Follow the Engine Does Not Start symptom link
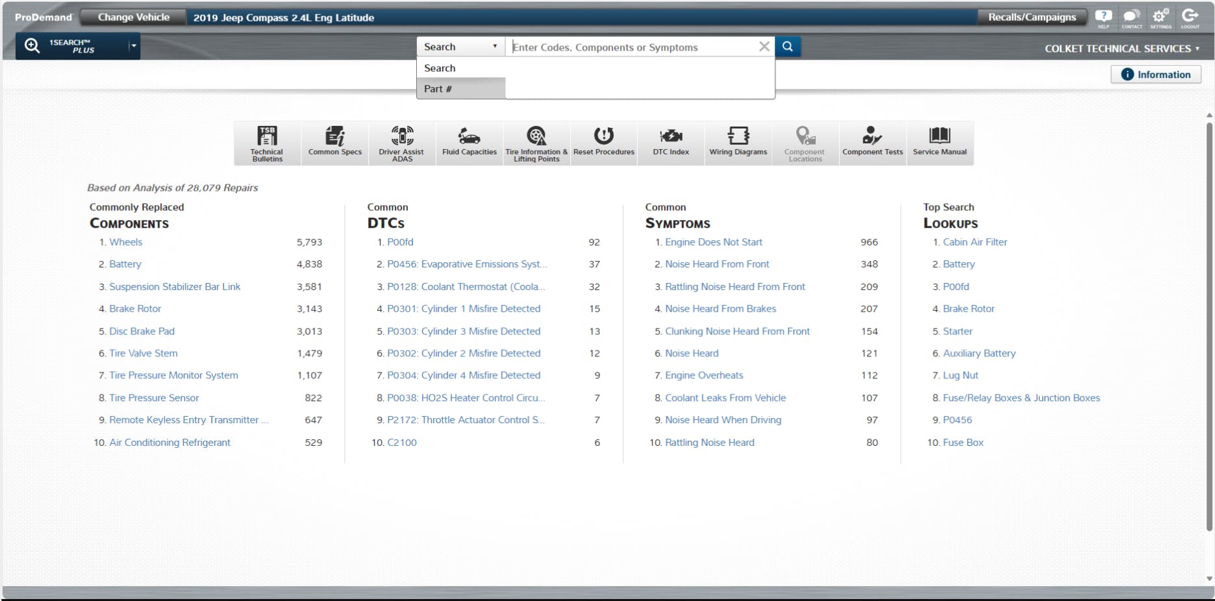This screenshot has height=601, width=1215. (x=714, y=241)
